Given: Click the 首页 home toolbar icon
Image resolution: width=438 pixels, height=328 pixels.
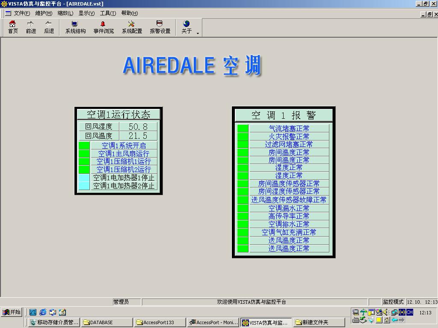Looking at the screenshot, I should [13, 27].
